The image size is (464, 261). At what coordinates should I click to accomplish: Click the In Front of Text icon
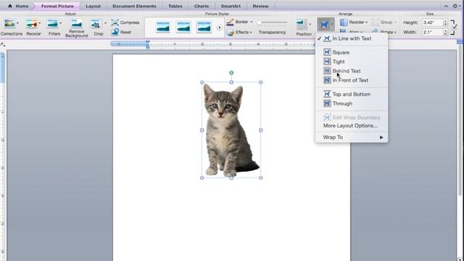tap(327, 80)
